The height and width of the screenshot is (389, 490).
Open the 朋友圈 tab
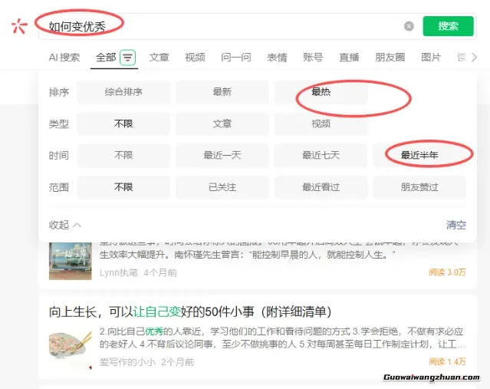tap(390, 58)
